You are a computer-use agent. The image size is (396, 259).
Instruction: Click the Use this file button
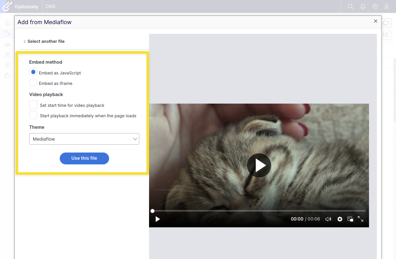coord(84,158)
